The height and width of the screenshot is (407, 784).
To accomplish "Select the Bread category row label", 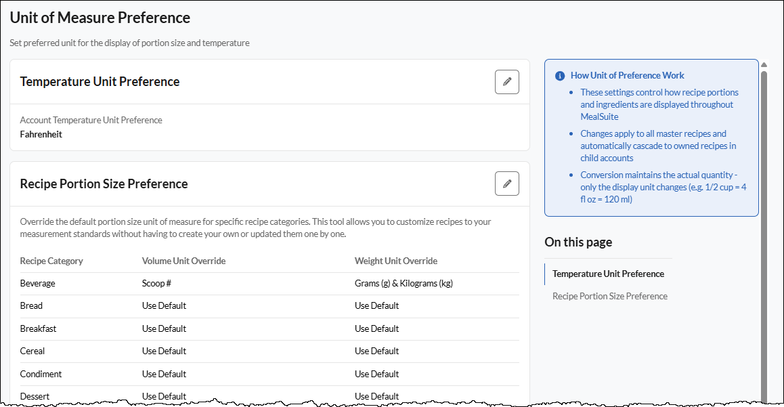I will [x=31, y=305].
